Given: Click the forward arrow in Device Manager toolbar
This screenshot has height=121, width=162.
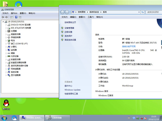Looking at the screenshot, I should (7, 17).
